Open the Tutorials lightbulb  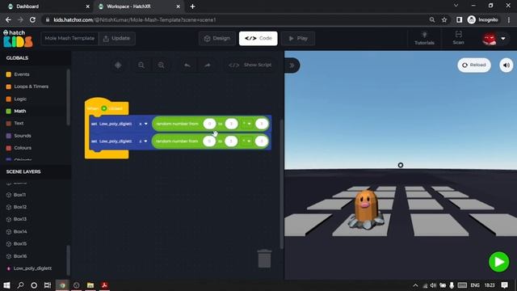point(424,38)
